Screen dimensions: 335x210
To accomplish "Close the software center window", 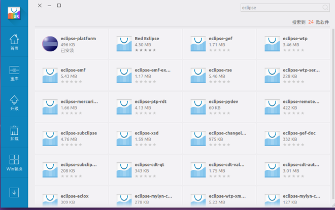I will click(40, 6).
